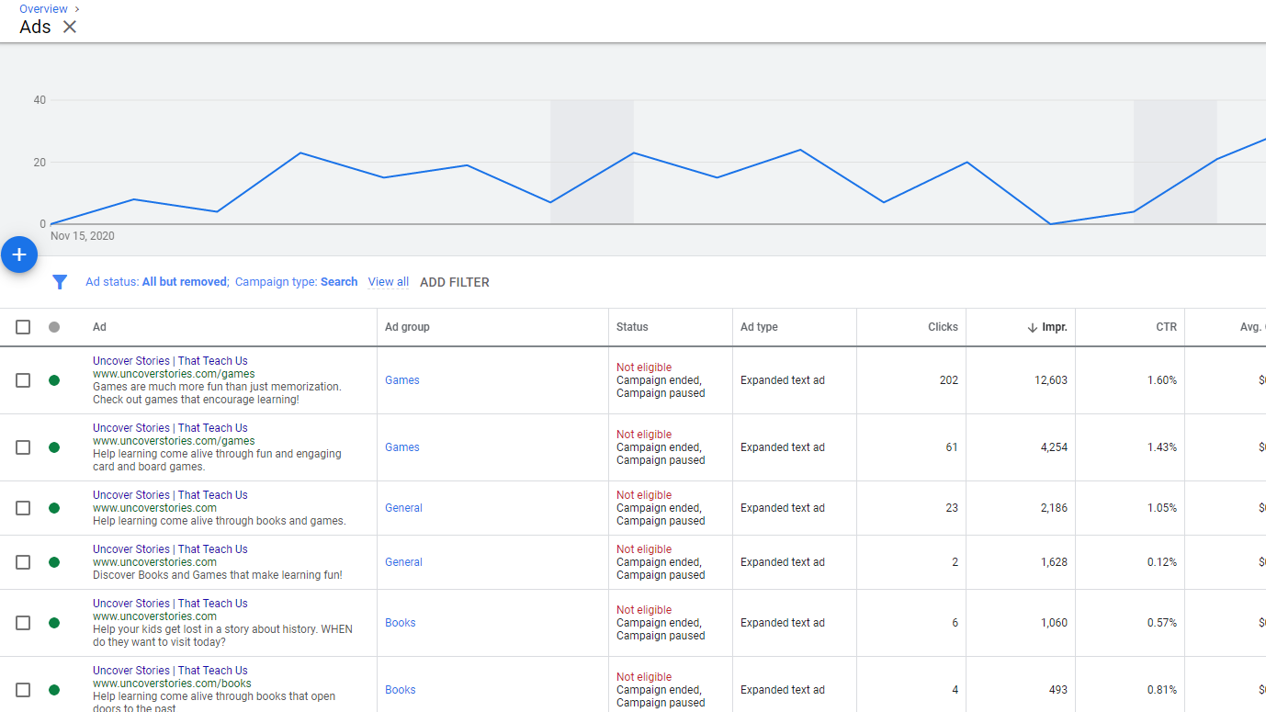
Task: Click the View all filters link
Action: pos(389,282)
